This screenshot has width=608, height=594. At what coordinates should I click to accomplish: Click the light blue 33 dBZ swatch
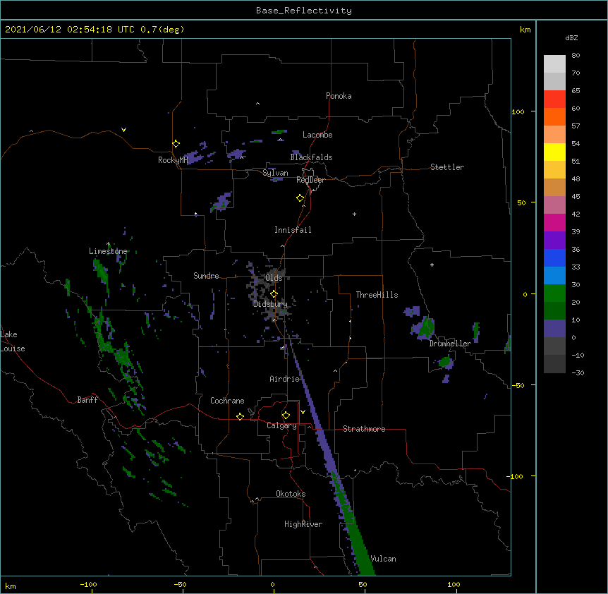554,276
